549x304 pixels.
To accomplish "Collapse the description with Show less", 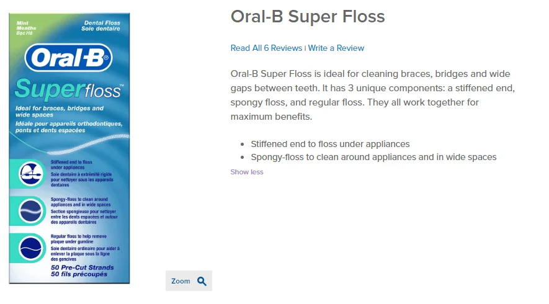I will [246, 172].
